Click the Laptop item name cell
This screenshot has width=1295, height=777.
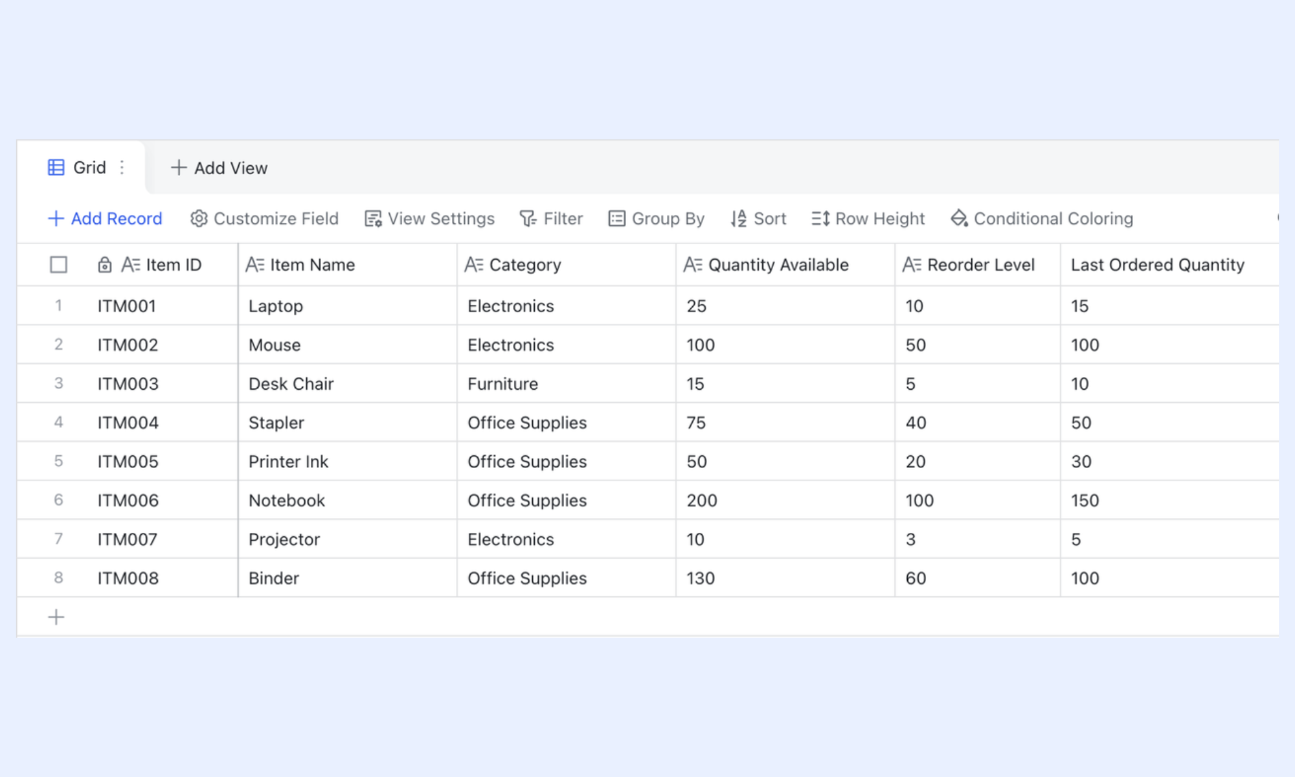[x=348, y=306]
